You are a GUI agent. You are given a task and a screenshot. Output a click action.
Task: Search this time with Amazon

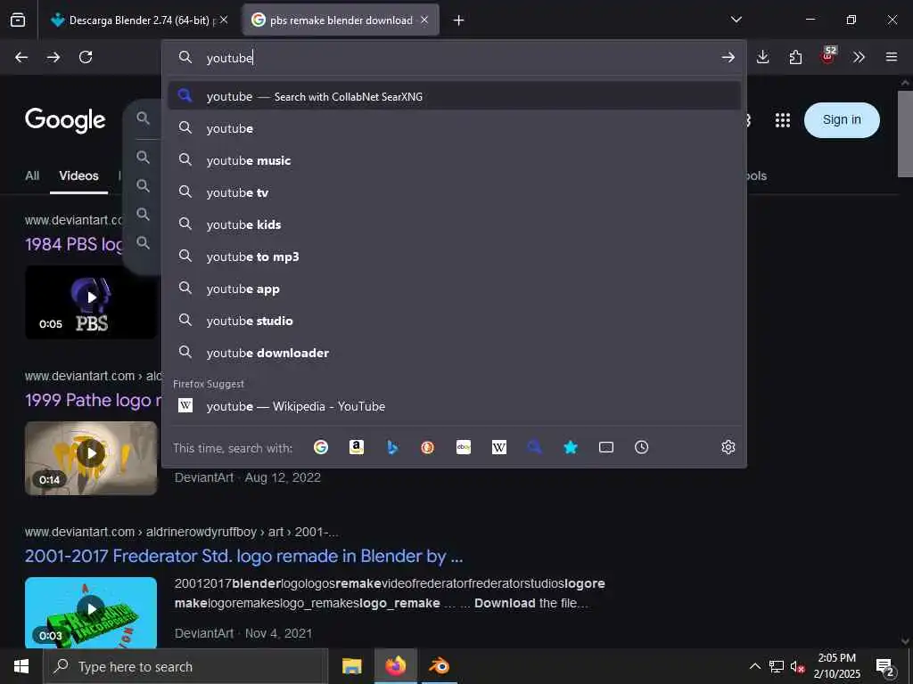coord(357,447)
